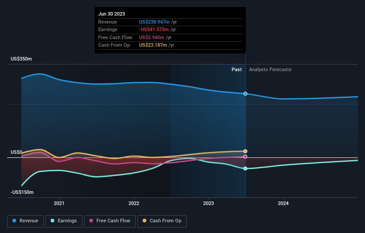
Task: Click the orange Cash From Op data marker
Action: tap(245, 151)
